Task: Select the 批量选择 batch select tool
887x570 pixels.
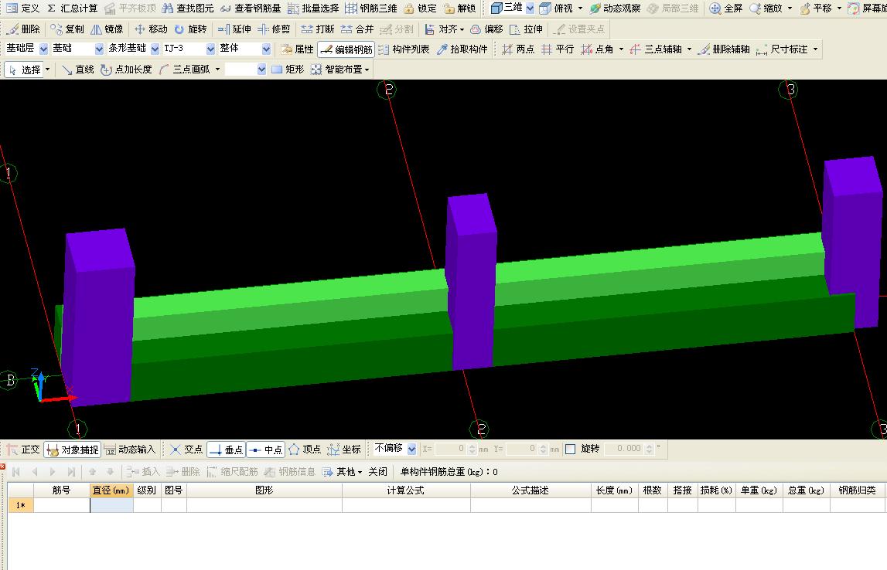Action: coord(313,8)
